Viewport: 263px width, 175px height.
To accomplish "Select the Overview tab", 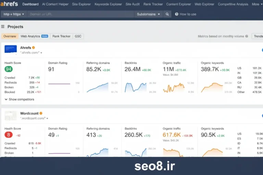I will pos(10,36).
